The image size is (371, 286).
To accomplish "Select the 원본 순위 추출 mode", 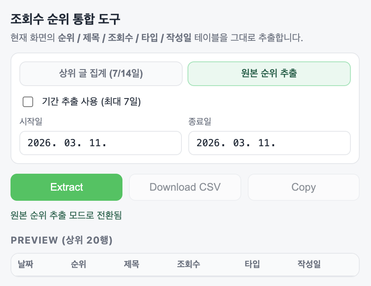I will tap(269, 74).
